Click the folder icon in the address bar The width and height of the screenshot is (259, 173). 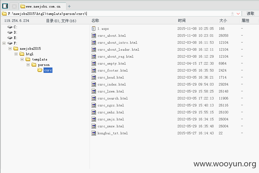[x=4, y=14]
